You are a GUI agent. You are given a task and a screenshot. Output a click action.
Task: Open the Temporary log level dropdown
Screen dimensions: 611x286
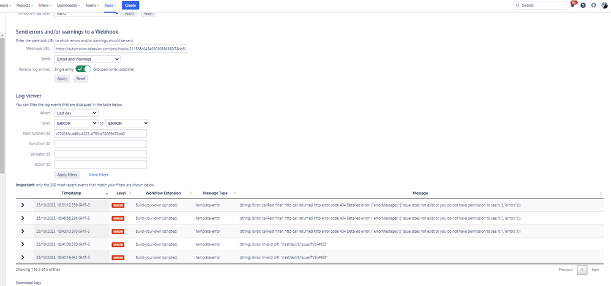click(x=88, y=13)
